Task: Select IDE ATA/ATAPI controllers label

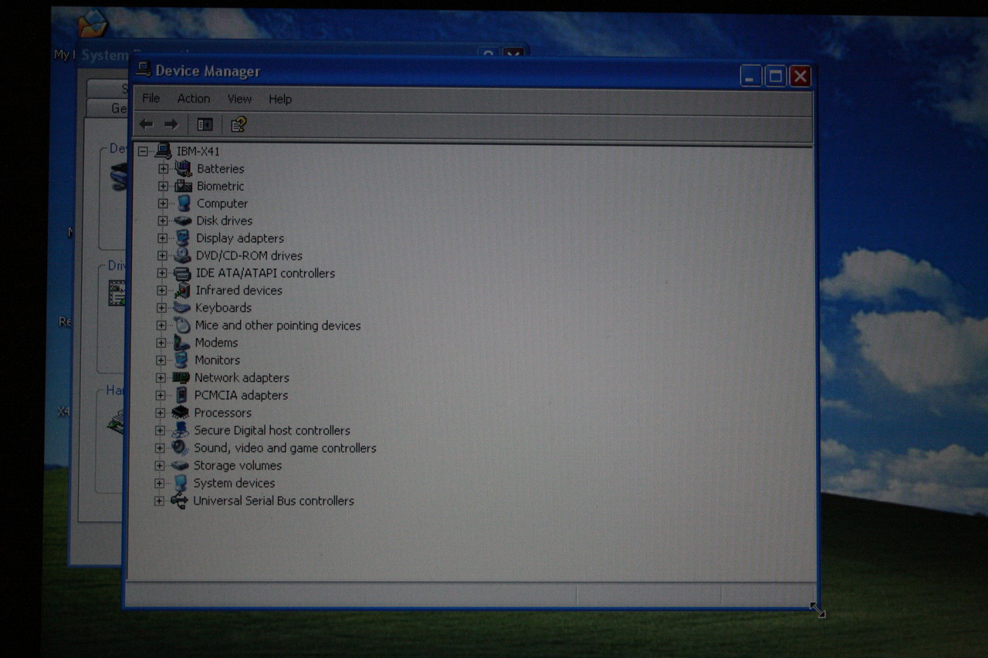Action: coord(265,273)
